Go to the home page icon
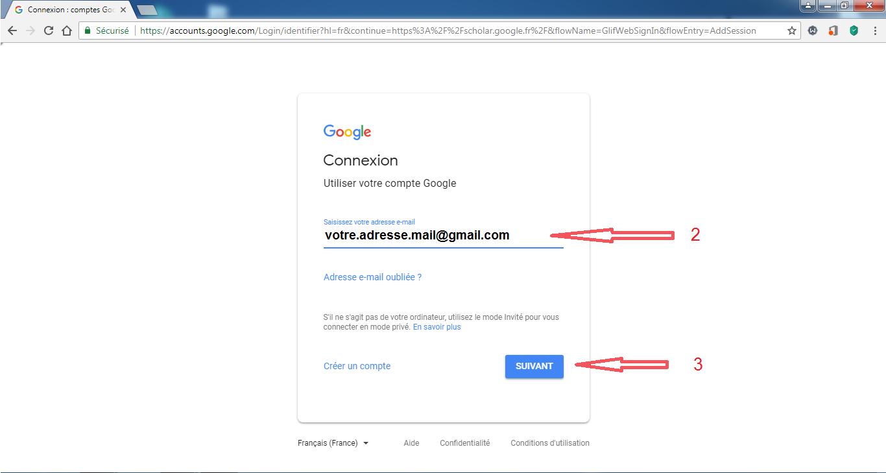 (67, 30)
